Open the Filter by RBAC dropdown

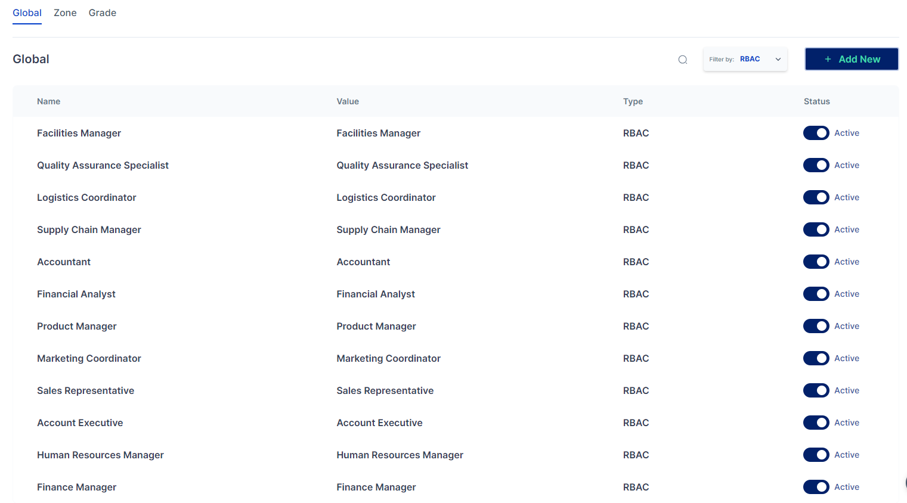click(x=744, y=59)
